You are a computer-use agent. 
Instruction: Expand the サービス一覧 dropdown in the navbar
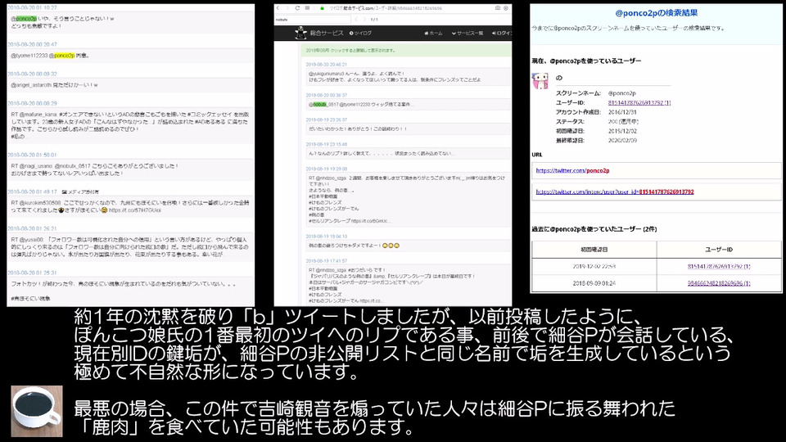(468, 33)
